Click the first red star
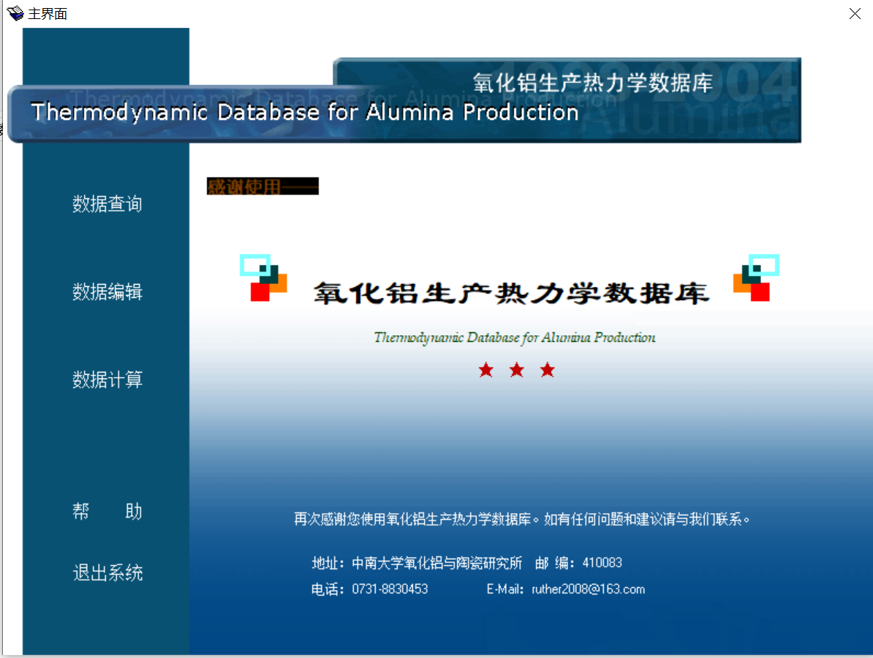The width and height of the screenshot is (873, 658). [x=486, y=370]
